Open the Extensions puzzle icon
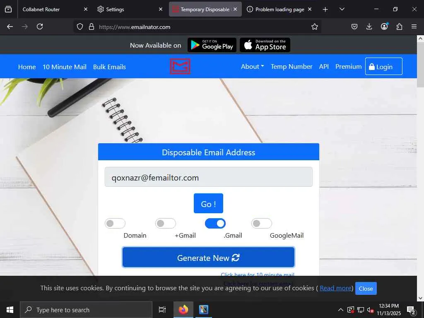The height and width of the screenshot is (318, 424). (x=399, y=26)
